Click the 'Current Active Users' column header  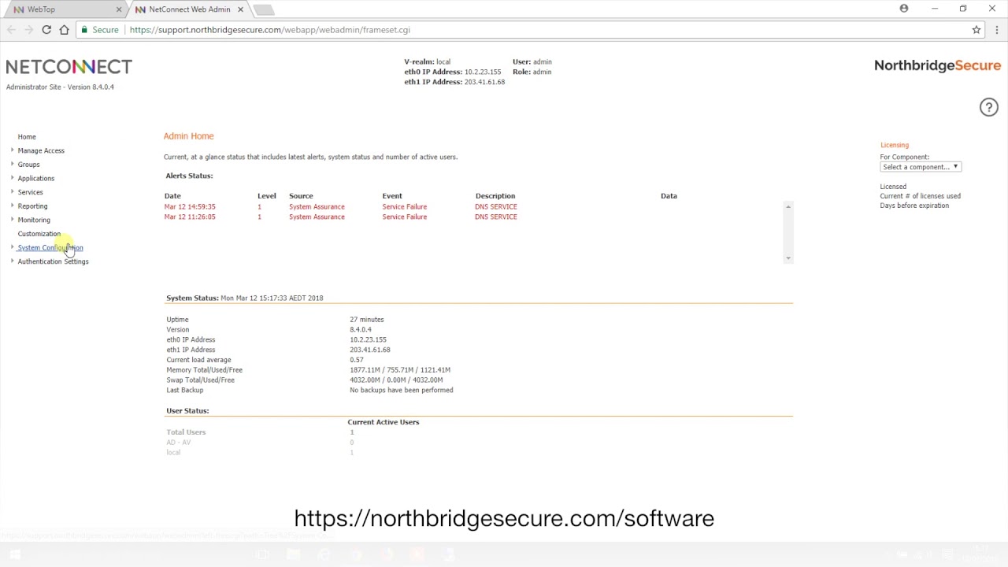384,422
